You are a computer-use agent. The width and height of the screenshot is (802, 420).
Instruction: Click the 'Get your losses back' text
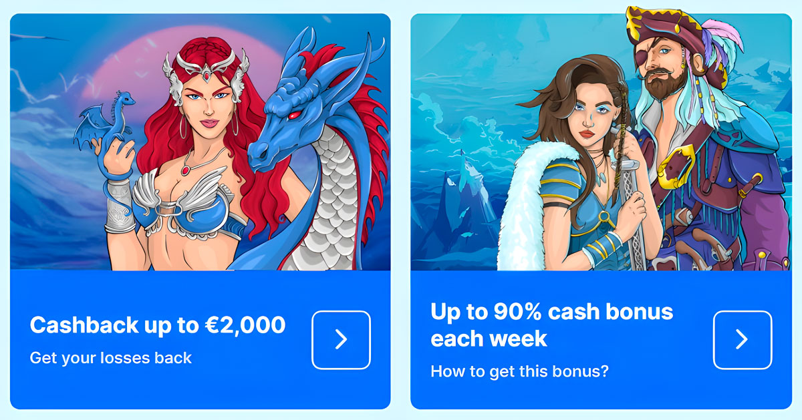point(111,358)
